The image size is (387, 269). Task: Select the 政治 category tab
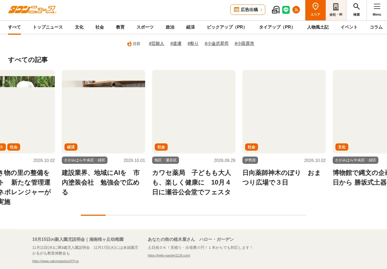click(170, 27)
